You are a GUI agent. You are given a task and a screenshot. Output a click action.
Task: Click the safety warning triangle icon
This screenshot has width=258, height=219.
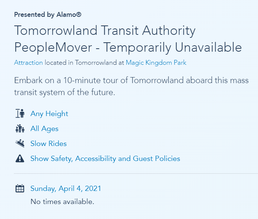[x=20, y=159]
